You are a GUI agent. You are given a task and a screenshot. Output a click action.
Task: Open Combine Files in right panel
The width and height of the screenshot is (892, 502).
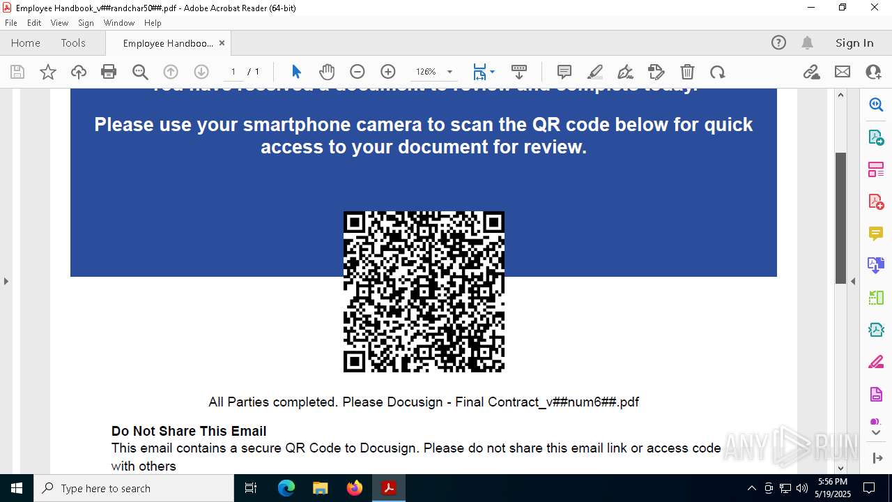pyautogui.click(x=876, y=265)
